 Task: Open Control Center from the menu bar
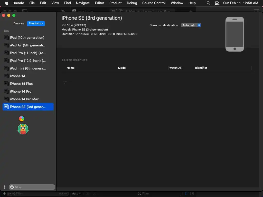(x=217, y=3)
